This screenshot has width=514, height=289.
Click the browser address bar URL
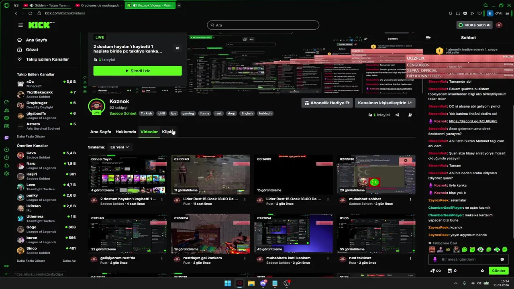point(65,13)
